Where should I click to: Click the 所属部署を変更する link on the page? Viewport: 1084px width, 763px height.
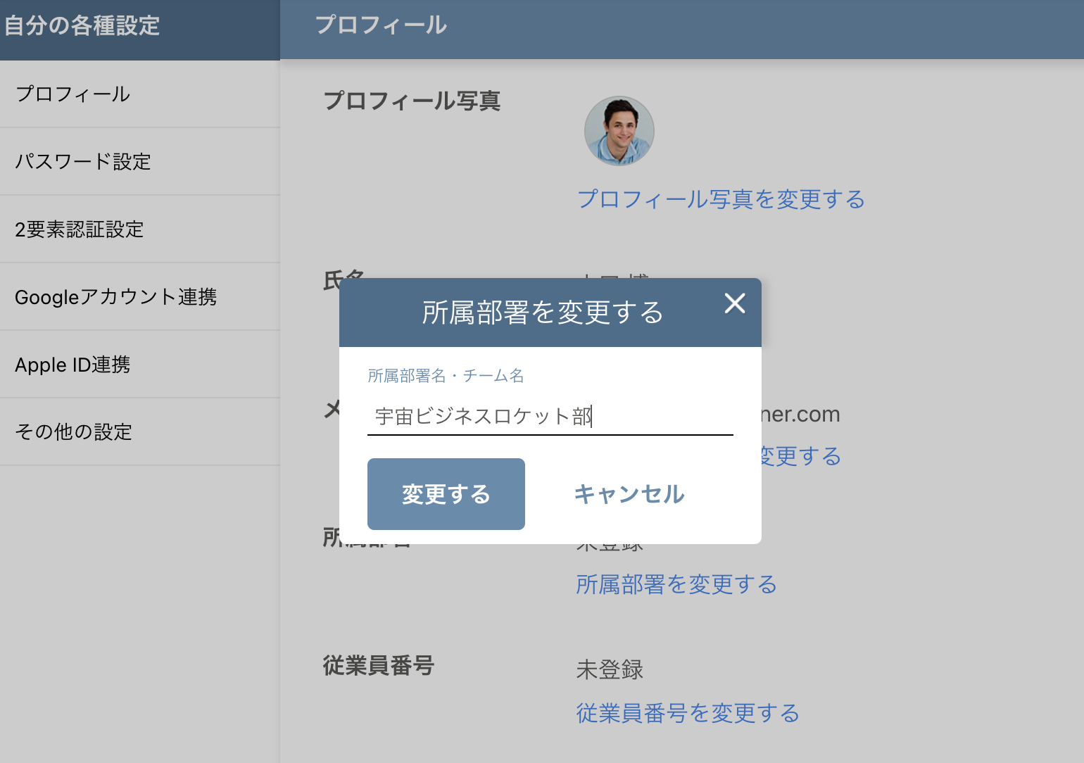(x=676, y=584)
